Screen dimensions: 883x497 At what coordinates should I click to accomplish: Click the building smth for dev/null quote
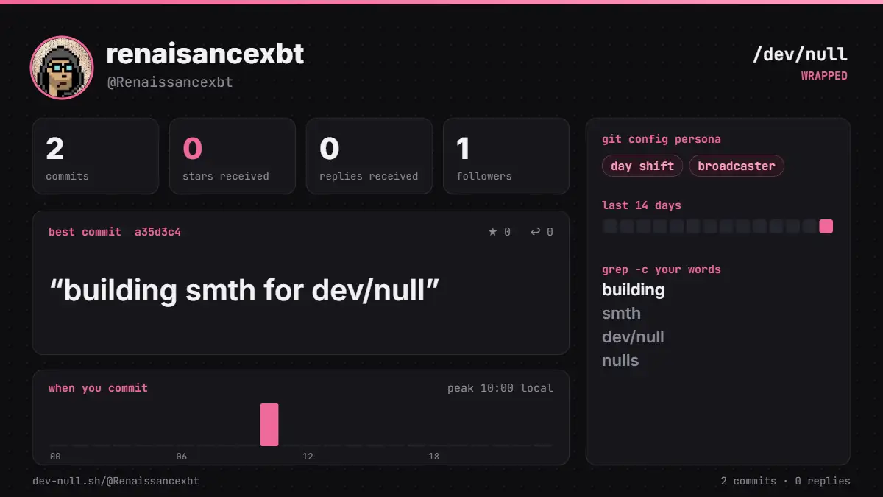244,290
